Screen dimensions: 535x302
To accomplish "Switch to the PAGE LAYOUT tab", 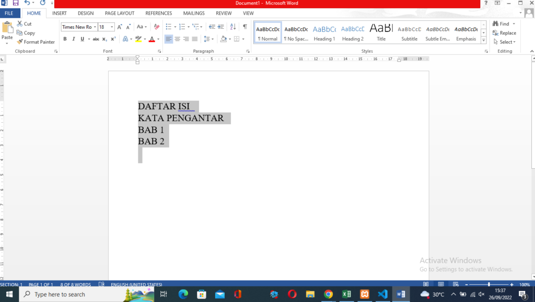I will click(120, 13).
